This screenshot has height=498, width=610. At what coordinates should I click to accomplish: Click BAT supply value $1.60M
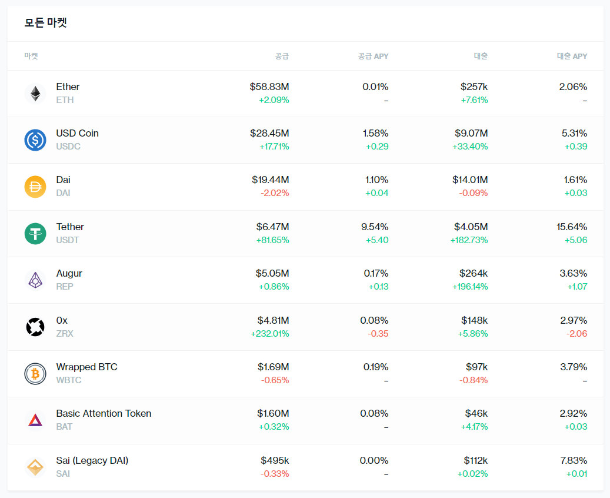click(273, 413)
